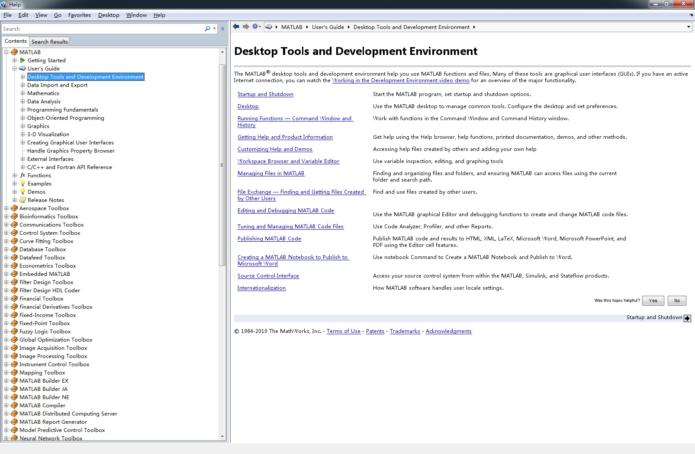
Task: Expand the Data Import and Export node
Action: point(23,85)
